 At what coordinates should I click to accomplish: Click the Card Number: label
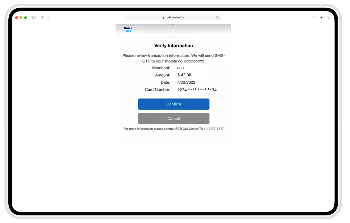point(158,90)
